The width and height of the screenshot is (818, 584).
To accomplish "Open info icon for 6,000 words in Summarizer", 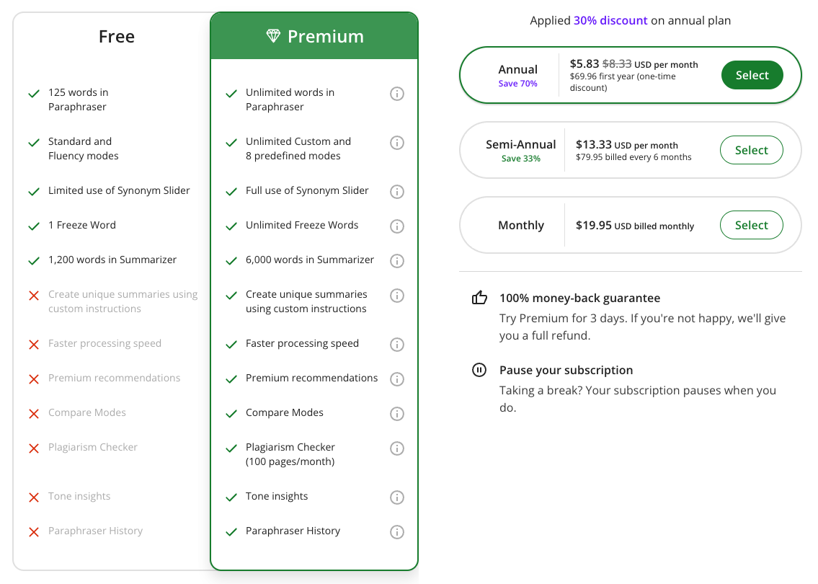I will pyautogui.click(x=397, y=260).
